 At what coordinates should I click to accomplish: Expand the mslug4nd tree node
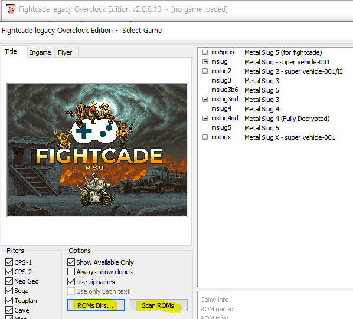(205, 119)
